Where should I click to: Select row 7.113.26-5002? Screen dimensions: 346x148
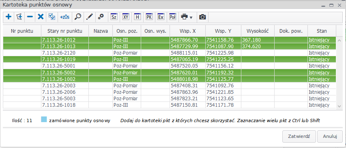[170, 72]
